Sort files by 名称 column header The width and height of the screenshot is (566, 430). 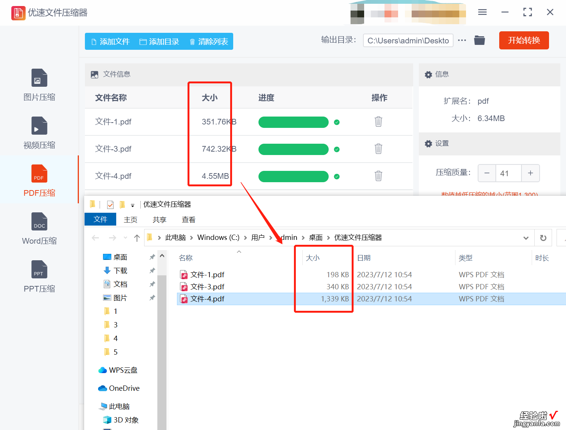186,258
